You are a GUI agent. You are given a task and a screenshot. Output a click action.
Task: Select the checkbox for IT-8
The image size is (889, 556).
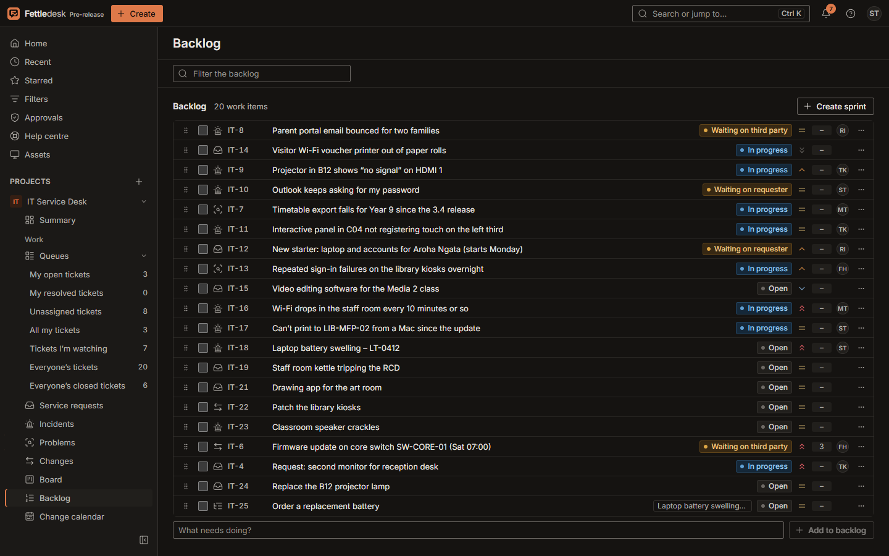point(203,130)
